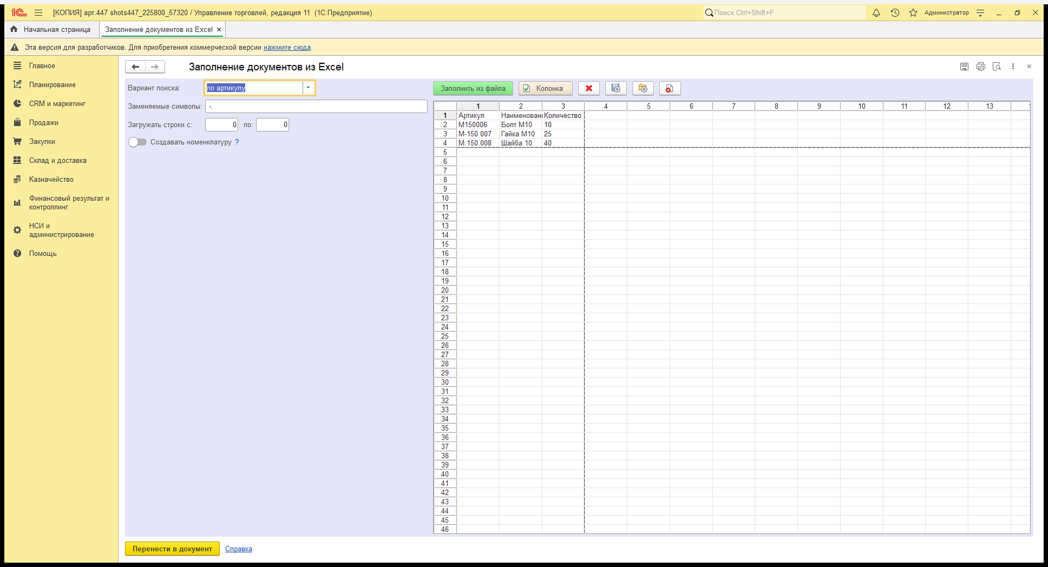
Task: Click the Колонка button
Action: tap(545, 88)
